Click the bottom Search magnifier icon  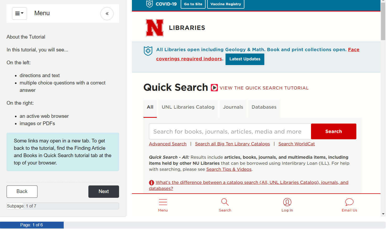coord(225,202)
